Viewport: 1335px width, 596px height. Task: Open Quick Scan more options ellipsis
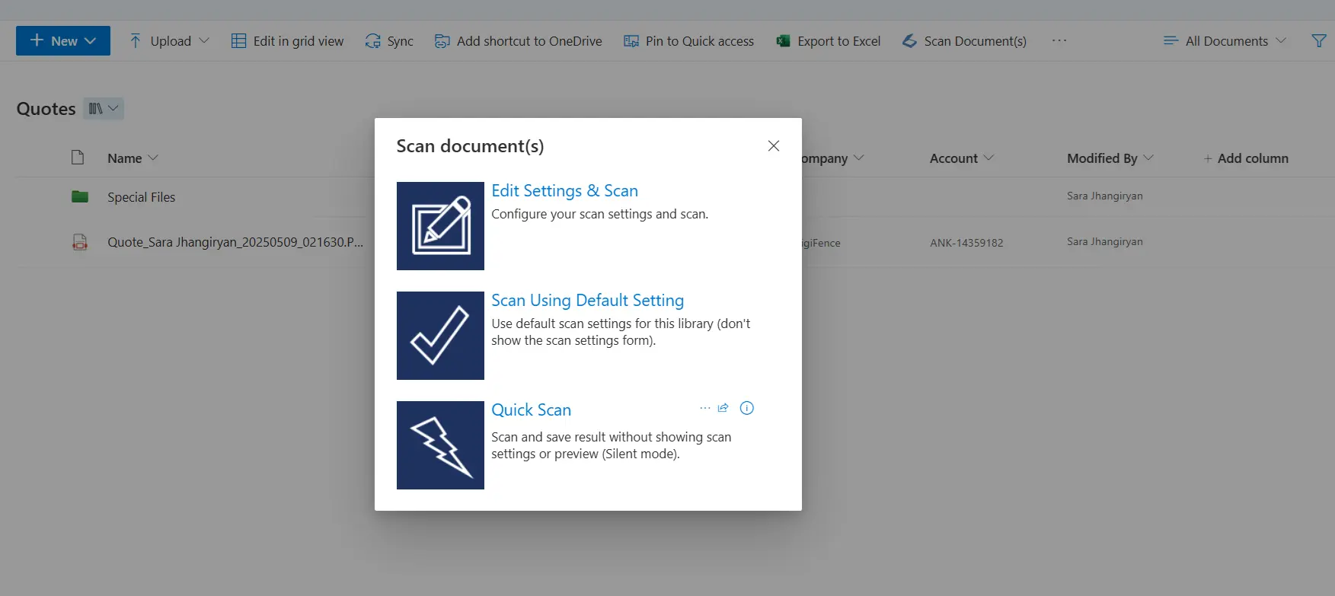point(705,408)
